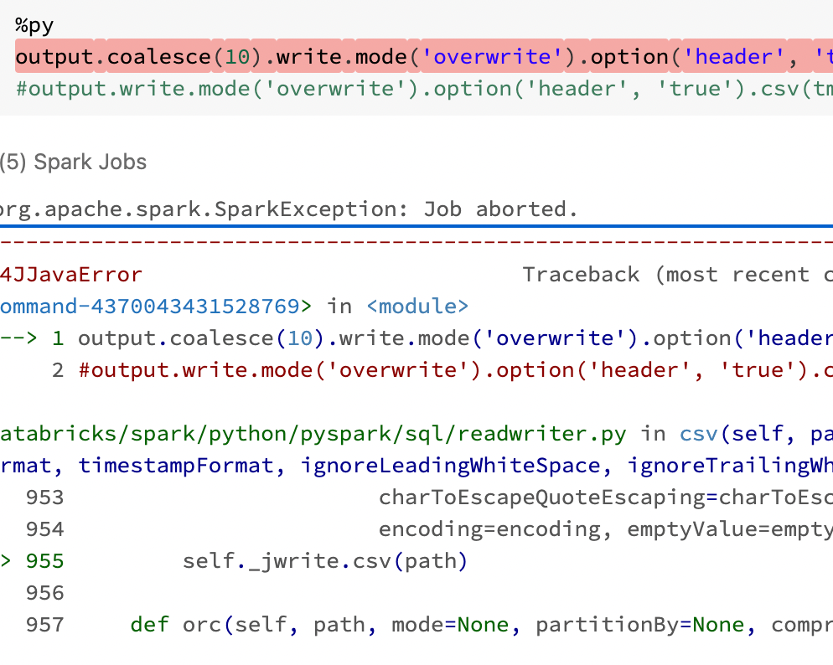This screenshot has height=665, width=833.
Task: Click the SparkException Job aborted message
Action: click(289, 209)
